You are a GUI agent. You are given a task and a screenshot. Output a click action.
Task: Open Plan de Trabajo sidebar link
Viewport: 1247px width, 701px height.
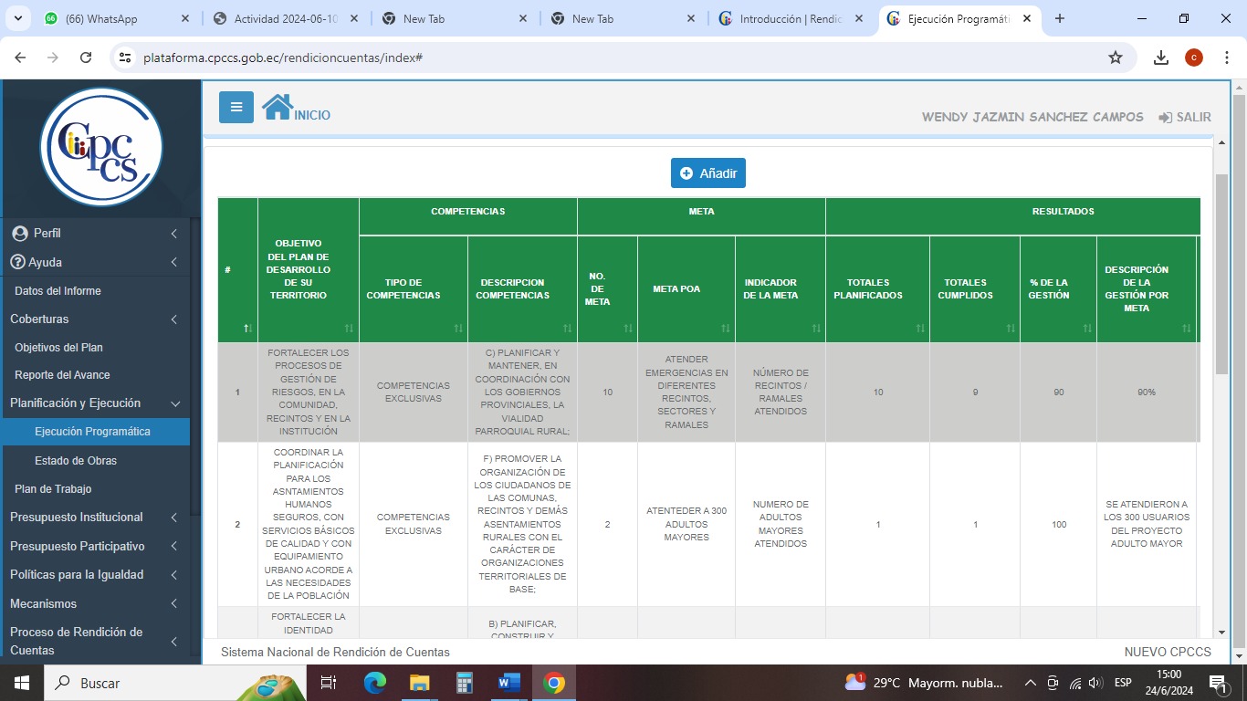[53, 488]
